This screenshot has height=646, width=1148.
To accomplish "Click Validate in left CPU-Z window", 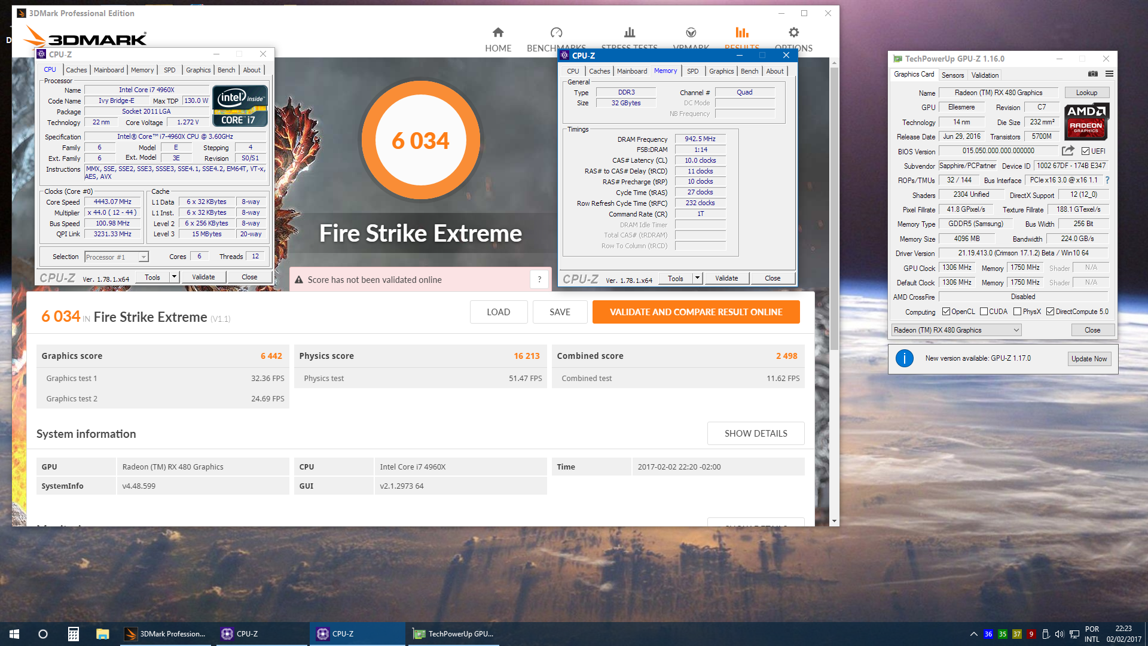I will point(203,277).
